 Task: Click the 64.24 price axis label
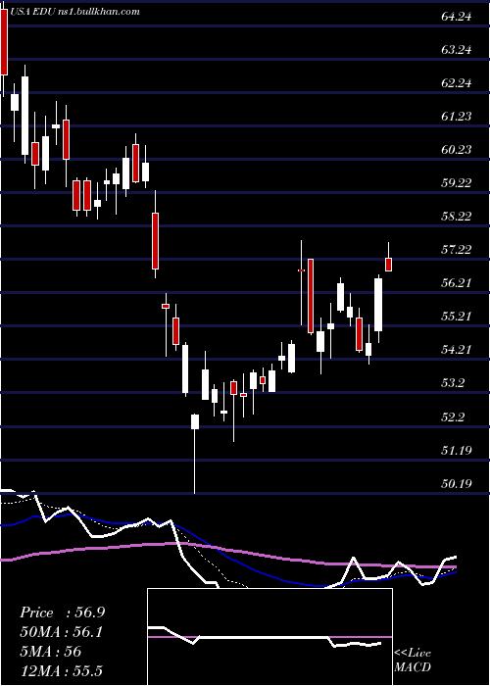click(x=457, y=17)
